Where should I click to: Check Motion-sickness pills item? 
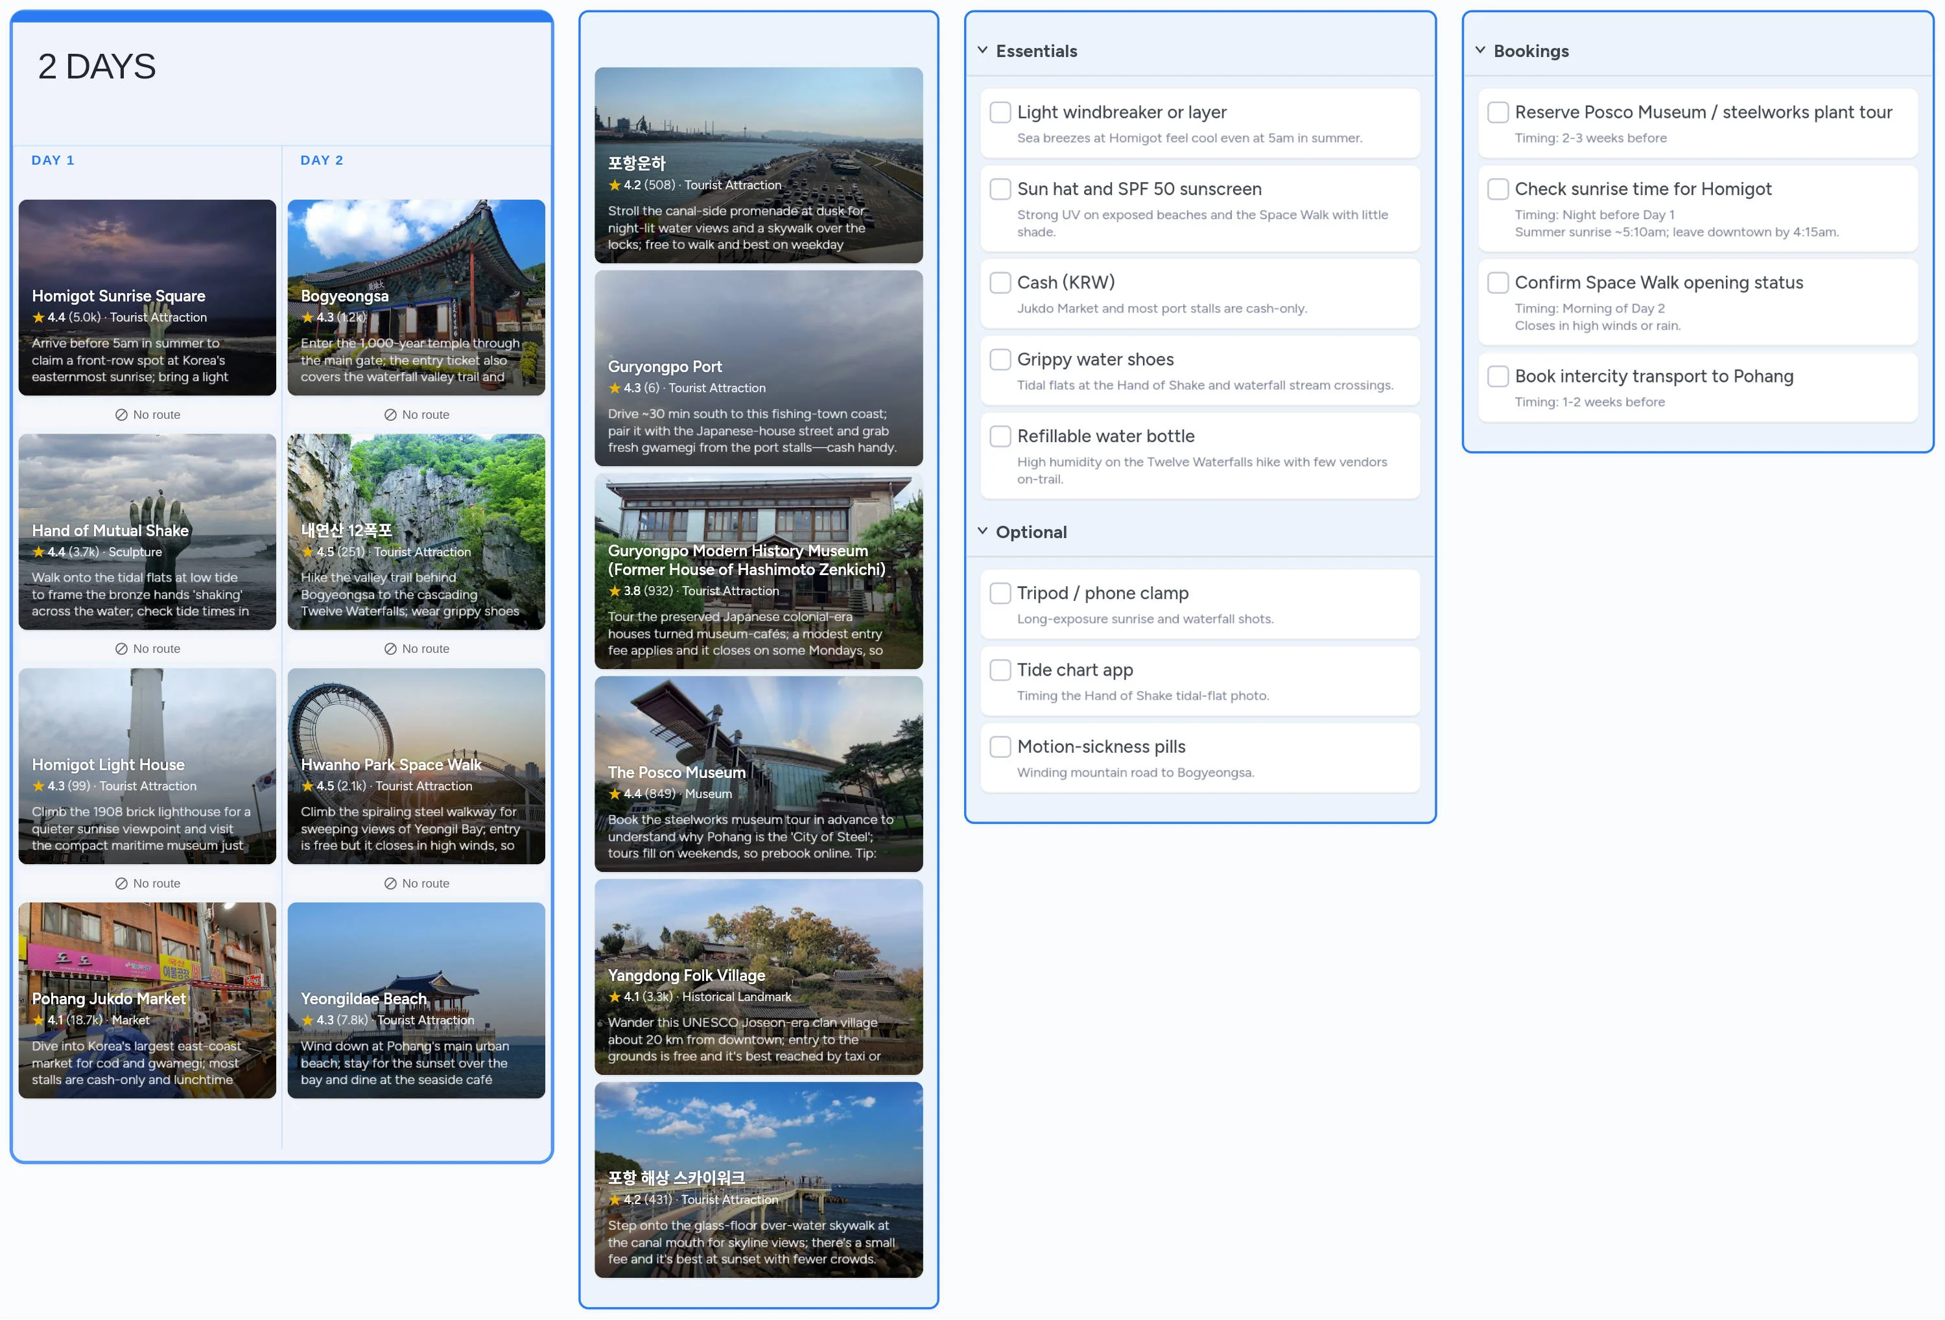tap(1000, 747)
